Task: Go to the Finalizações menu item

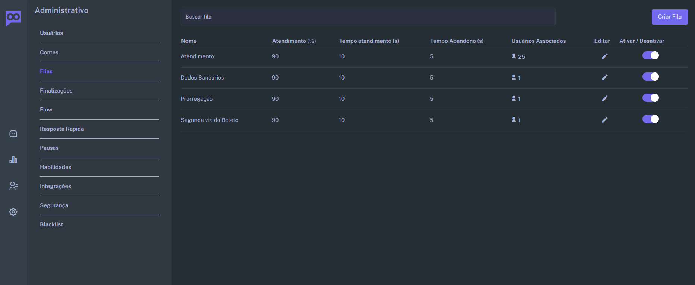Action: [x=56, y=91]
